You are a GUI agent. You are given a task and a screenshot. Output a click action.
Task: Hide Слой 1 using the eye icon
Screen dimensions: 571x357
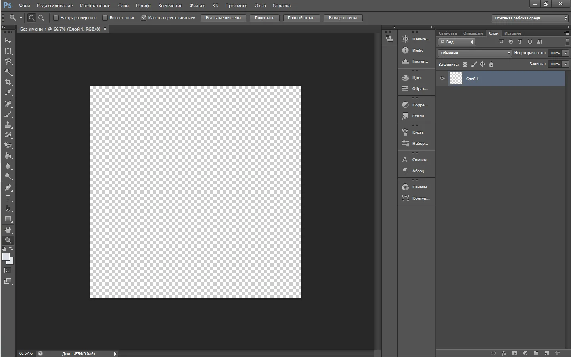click(x=442, y=79)
